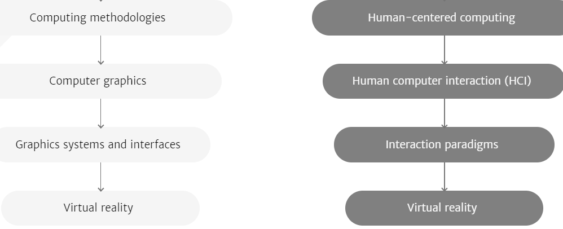Select the light gray Virtual reality node
This screenshot has height=229, width=563.
(100, 208)
